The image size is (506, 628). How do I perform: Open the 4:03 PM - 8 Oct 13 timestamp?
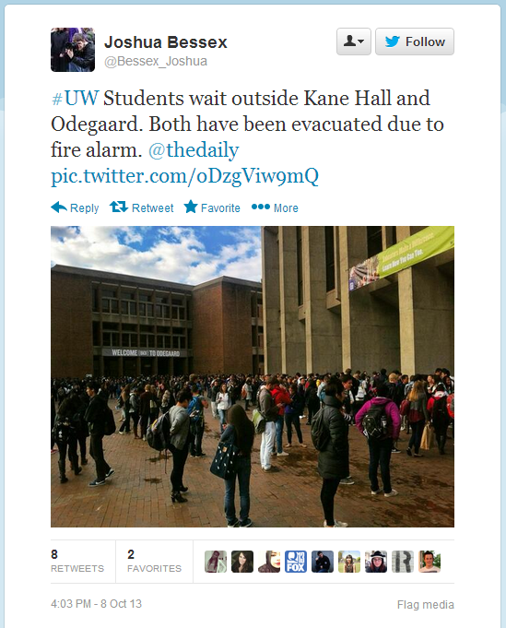(x=96, y=604)
